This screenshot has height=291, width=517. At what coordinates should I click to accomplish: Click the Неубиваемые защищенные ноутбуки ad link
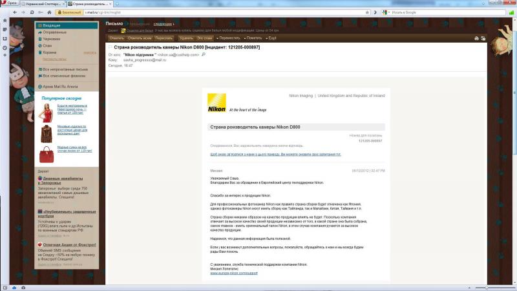pyautogui.click(x=67, y=213)
